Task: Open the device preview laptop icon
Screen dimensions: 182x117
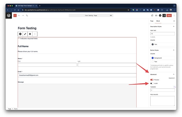Action: pyautogui.click(x=156, y=15)
